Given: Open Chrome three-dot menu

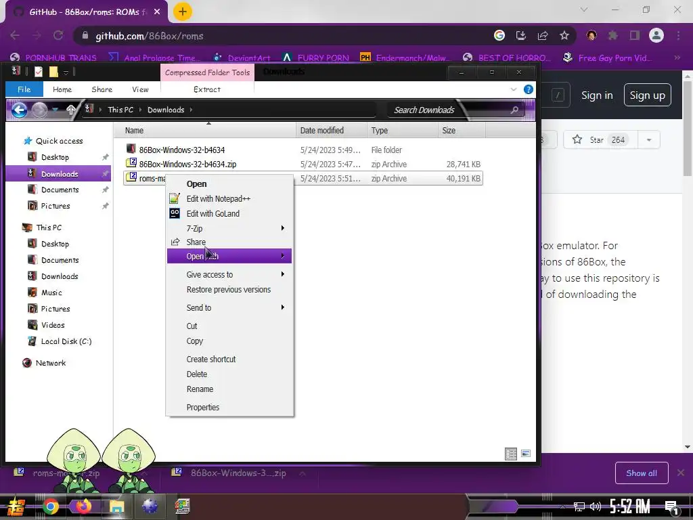Looking at the screenshot, I should pos(678,36).
